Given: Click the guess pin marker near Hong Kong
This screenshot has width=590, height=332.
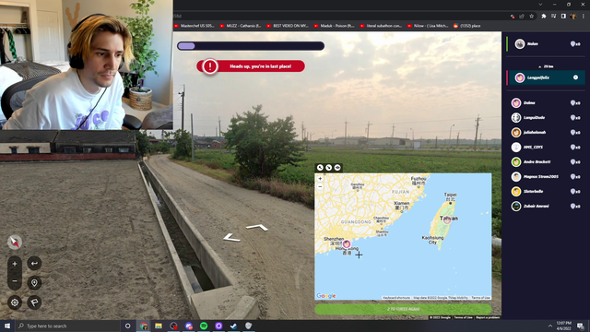Looking at the screenshot, I should (x=347, y=243).
